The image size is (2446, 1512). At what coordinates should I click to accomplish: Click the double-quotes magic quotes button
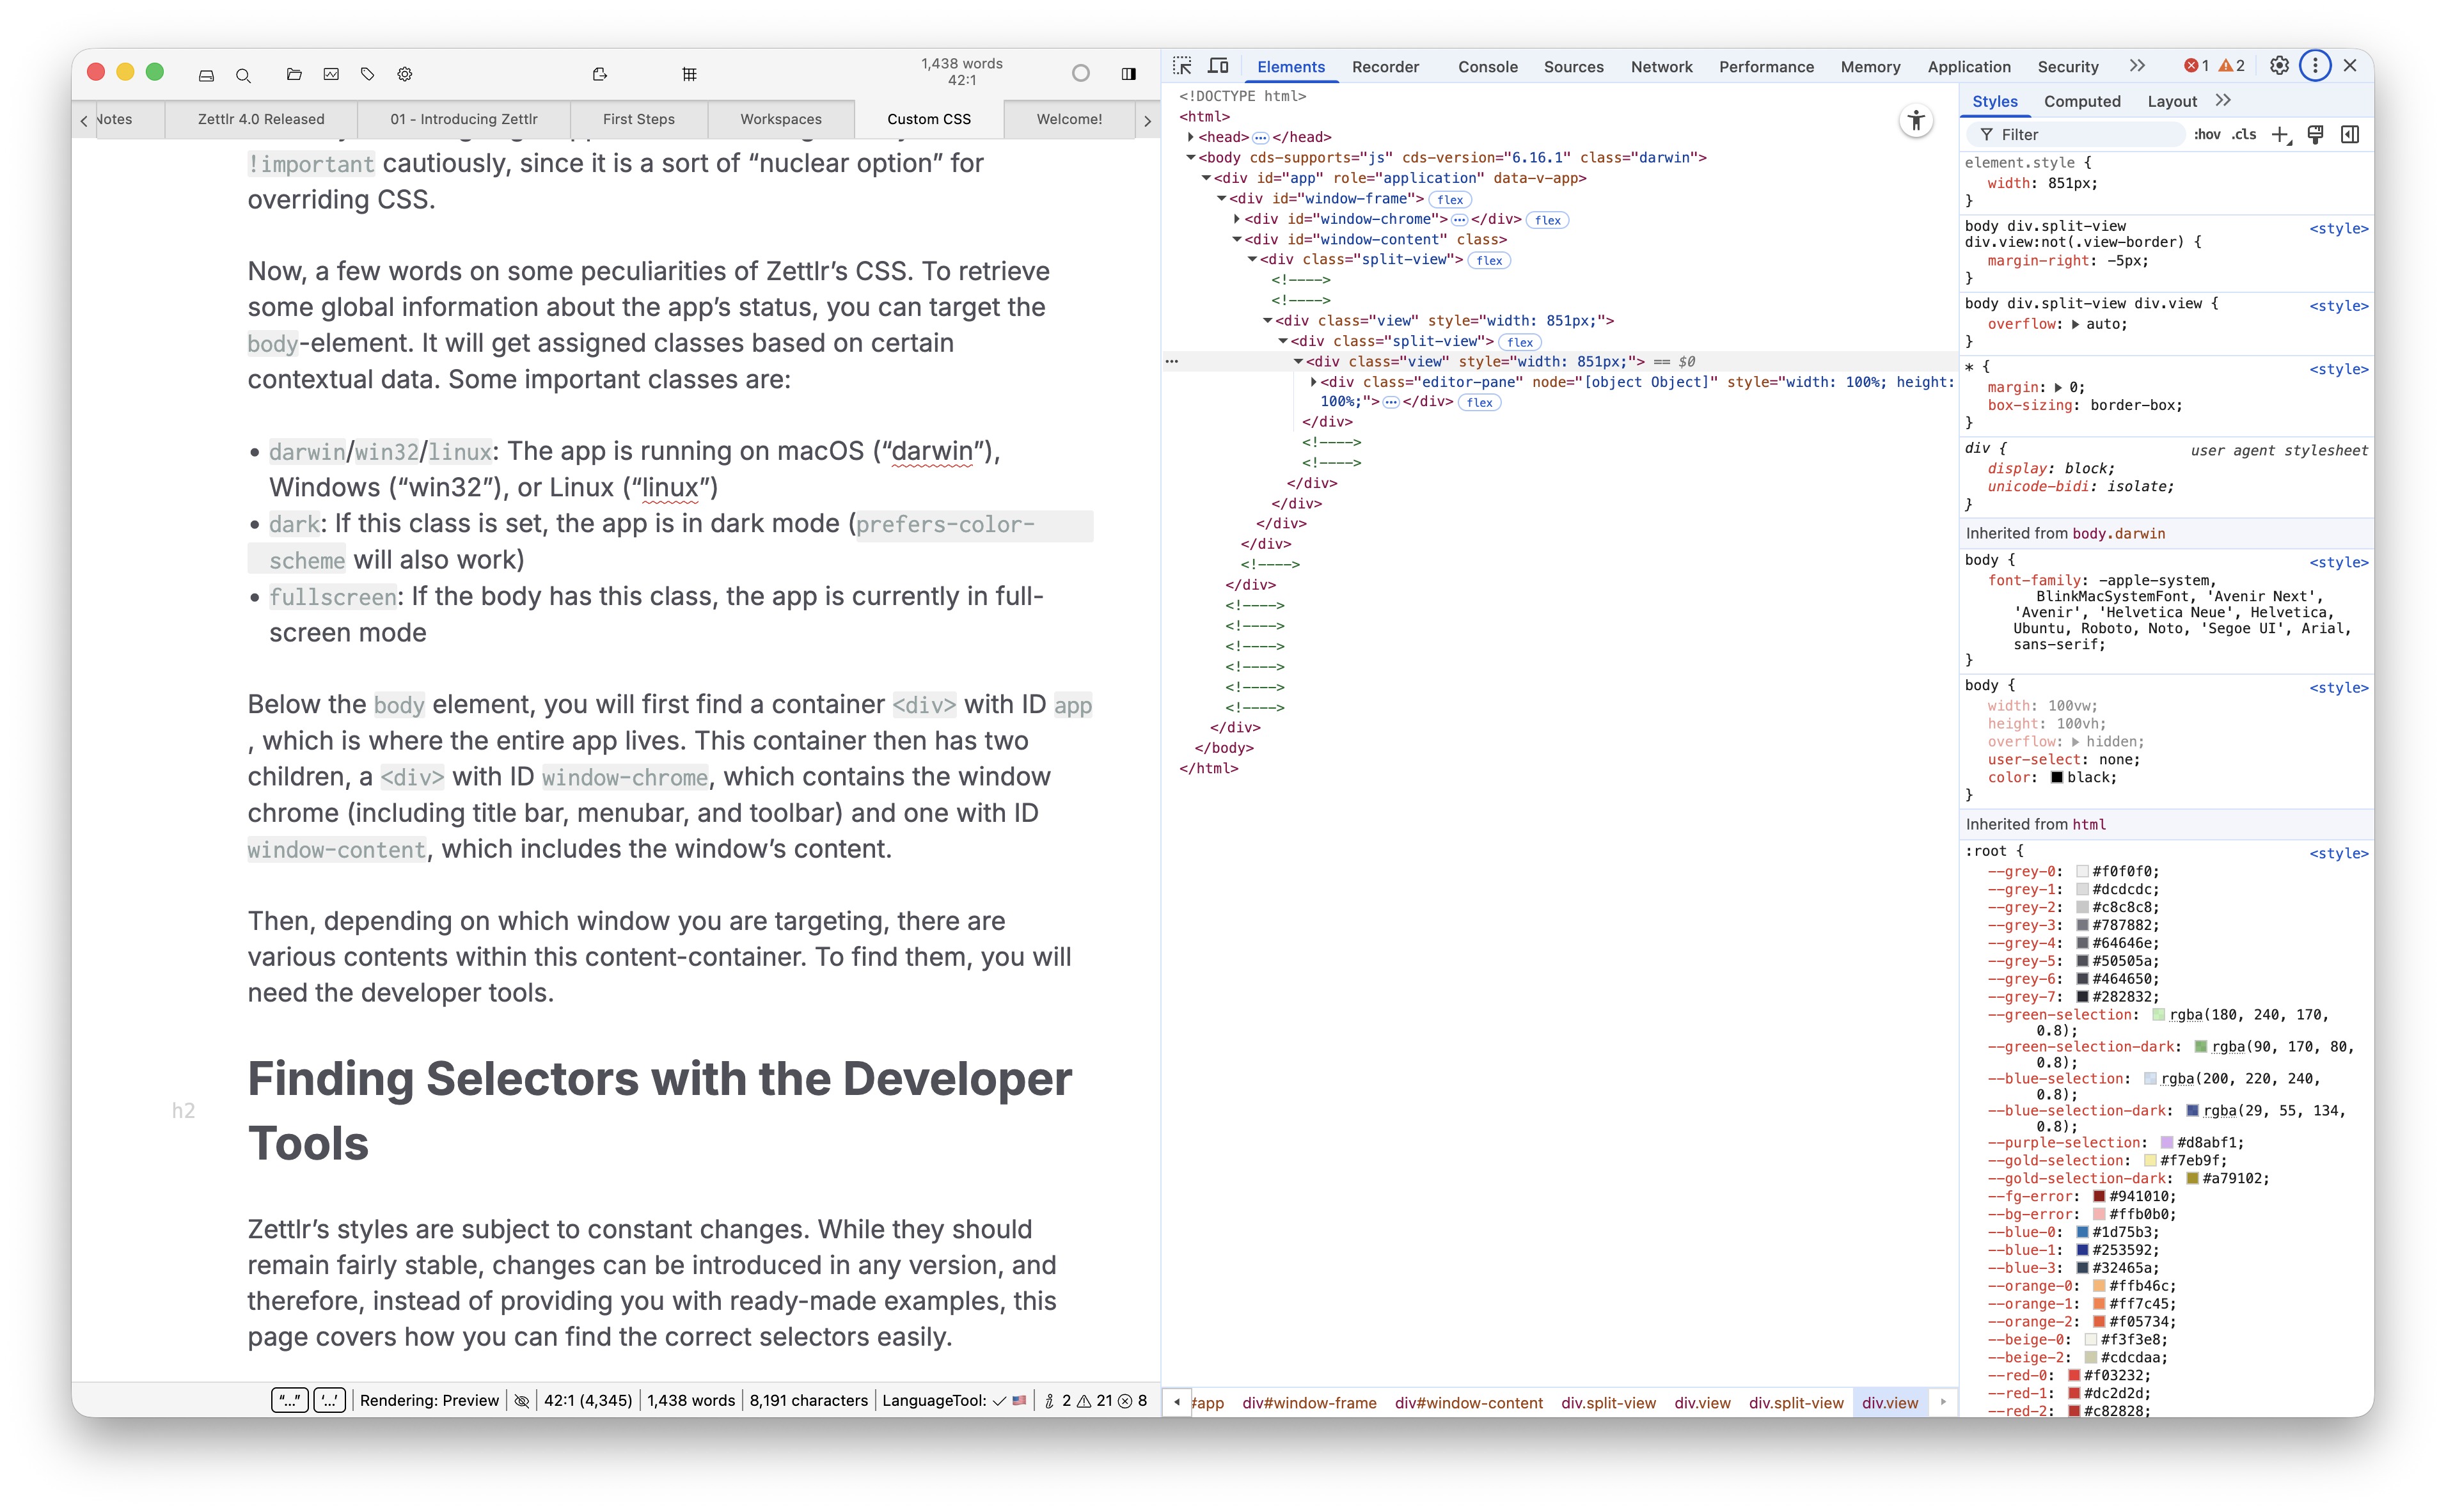point(289,1400)
